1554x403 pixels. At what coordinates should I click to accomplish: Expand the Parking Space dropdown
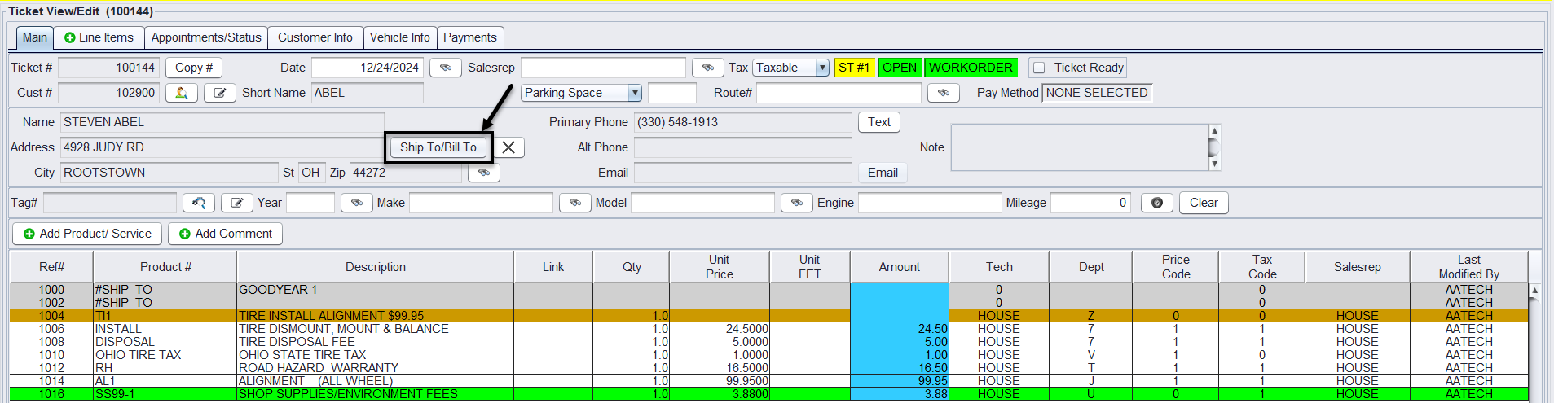(x=634, y=93)
